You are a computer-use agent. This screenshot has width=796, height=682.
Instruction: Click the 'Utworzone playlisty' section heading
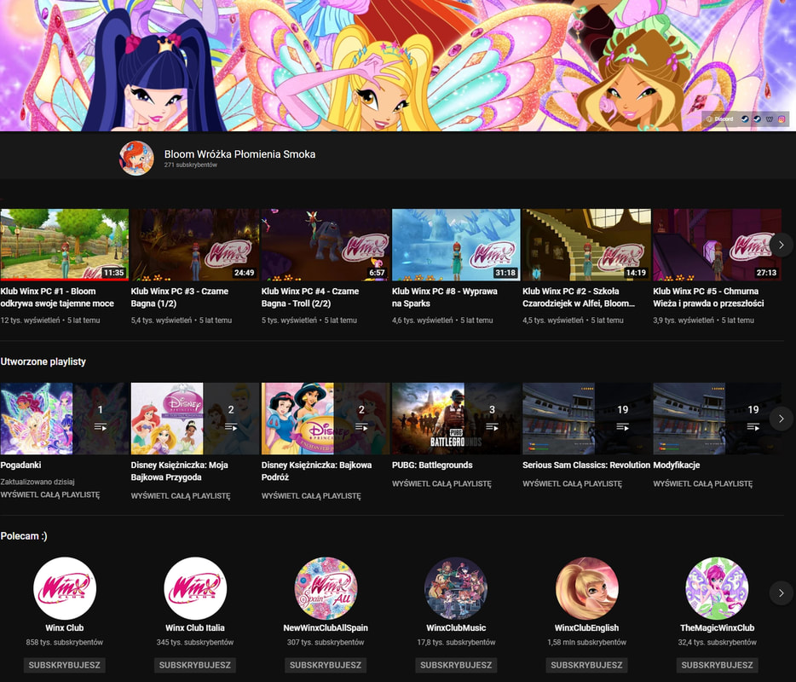(43, 361)
